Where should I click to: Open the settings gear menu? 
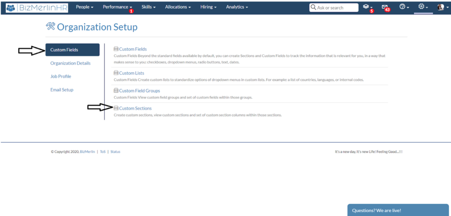(423, 7)
